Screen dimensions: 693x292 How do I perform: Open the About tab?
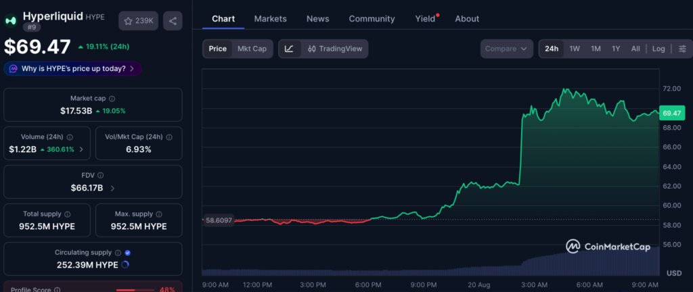click(x=467, y=18)
